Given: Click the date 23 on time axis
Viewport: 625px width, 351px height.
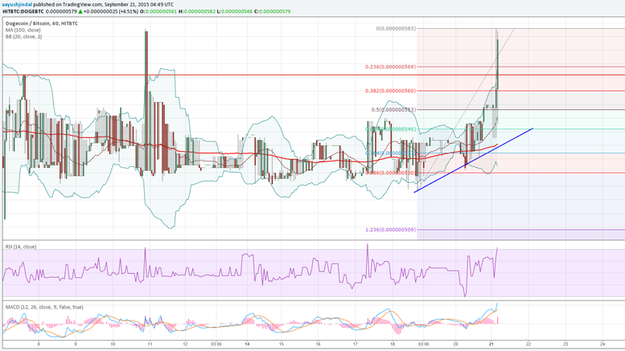Looking at the screenshot, I should (565, 345).
